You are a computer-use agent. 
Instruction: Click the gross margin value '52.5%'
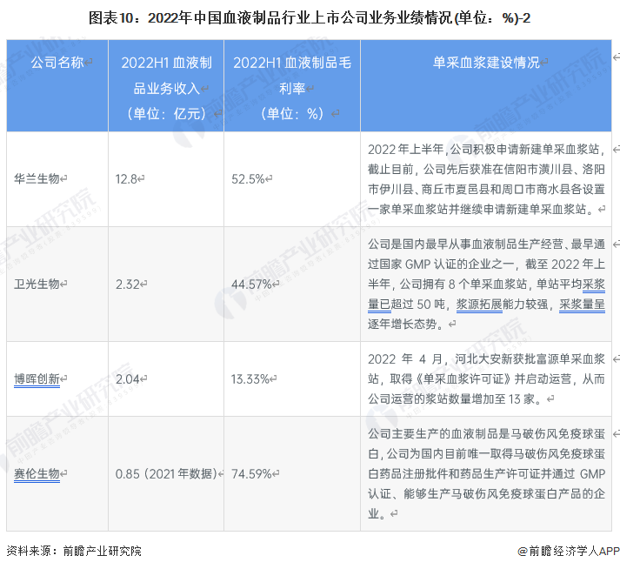pos(248,179)
